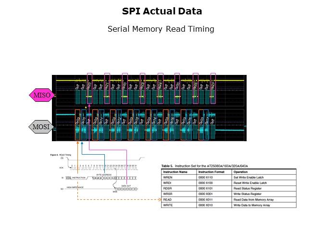324x243 pixels.
Task: Click the leftmost pink box on the MISO waveform
Action: [x=89, y=88]
